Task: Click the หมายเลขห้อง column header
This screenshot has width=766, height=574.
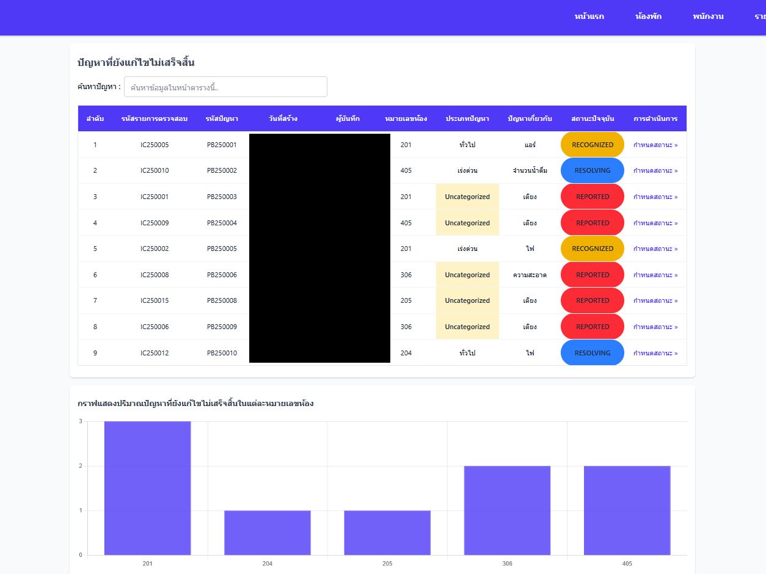Action: tap(406, 118)
